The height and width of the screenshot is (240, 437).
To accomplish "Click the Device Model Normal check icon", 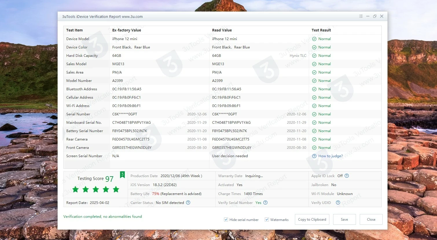I will click(314, 39).
